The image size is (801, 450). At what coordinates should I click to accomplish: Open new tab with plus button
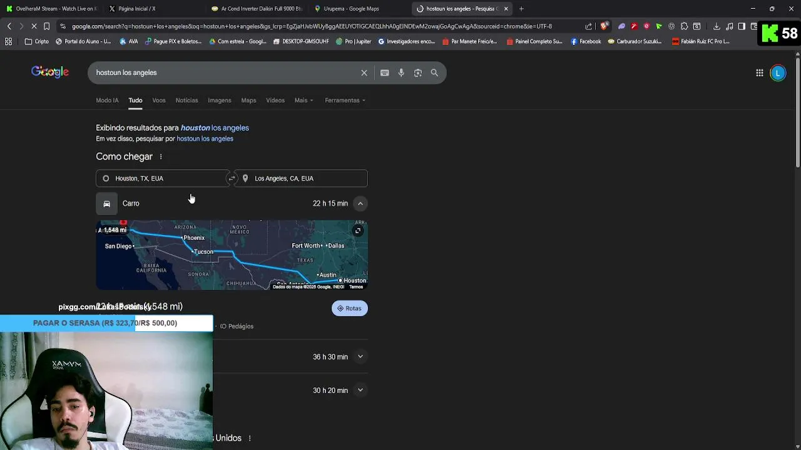click(521, 9)
